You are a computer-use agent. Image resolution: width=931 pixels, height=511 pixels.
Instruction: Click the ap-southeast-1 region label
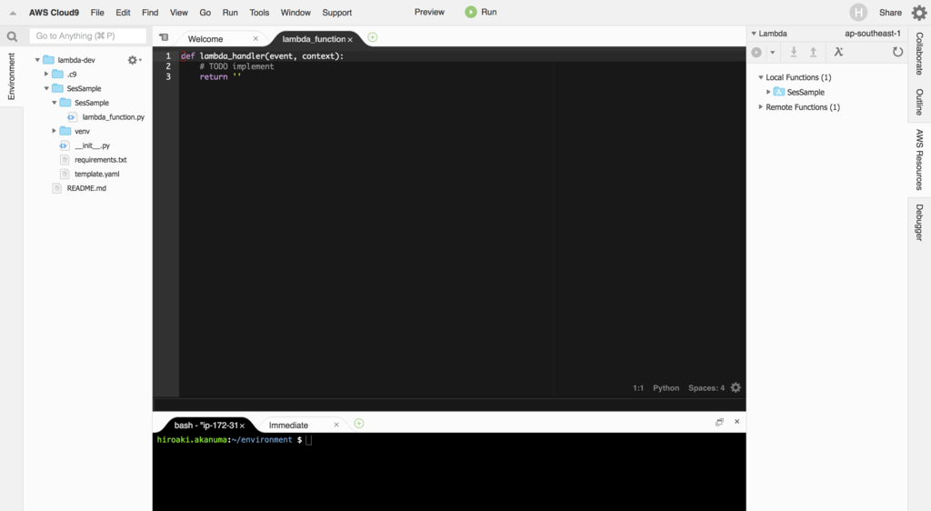[872, 34]
